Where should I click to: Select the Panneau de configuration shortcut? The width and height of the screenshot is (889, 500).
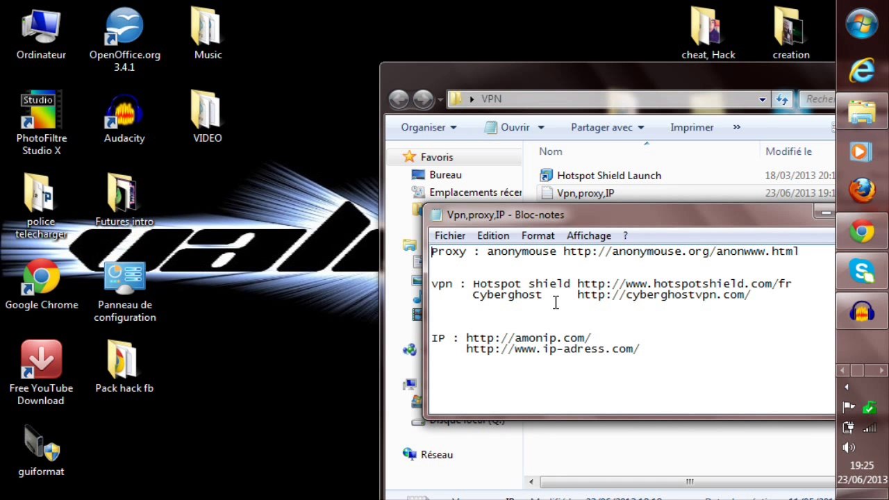[x=124, y=290]
